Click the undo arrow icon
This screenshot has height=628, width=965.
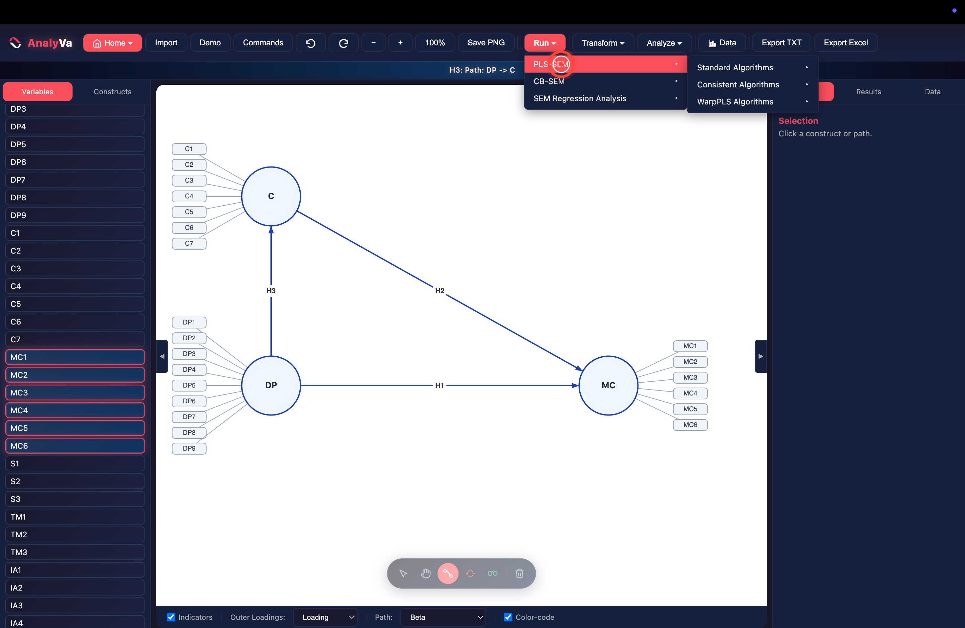click(311, 43)
